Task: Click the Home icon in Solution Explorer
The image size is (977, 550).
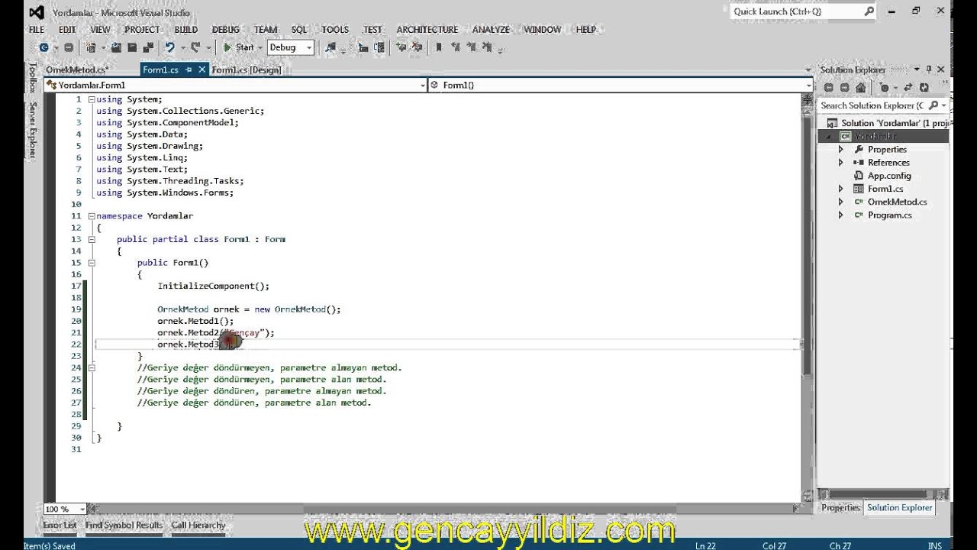Action: click(x=861, y=87)
